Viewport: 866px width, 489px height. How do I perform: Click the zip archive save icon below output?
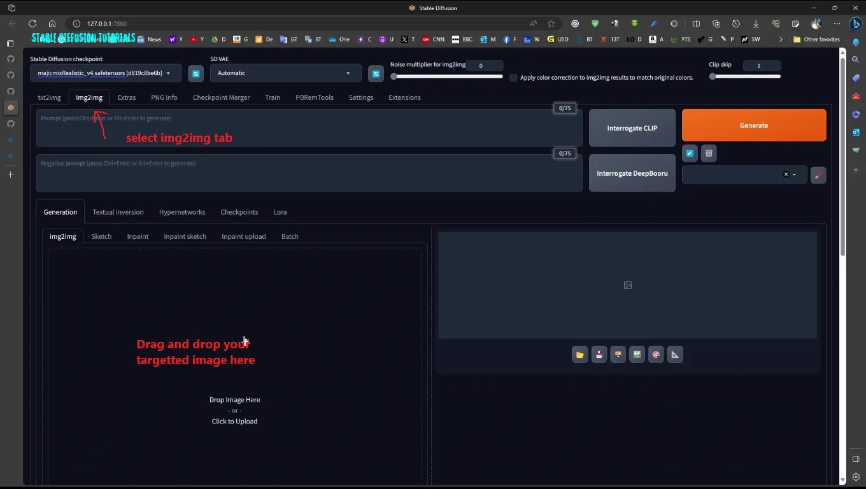(x=618, y=355)
